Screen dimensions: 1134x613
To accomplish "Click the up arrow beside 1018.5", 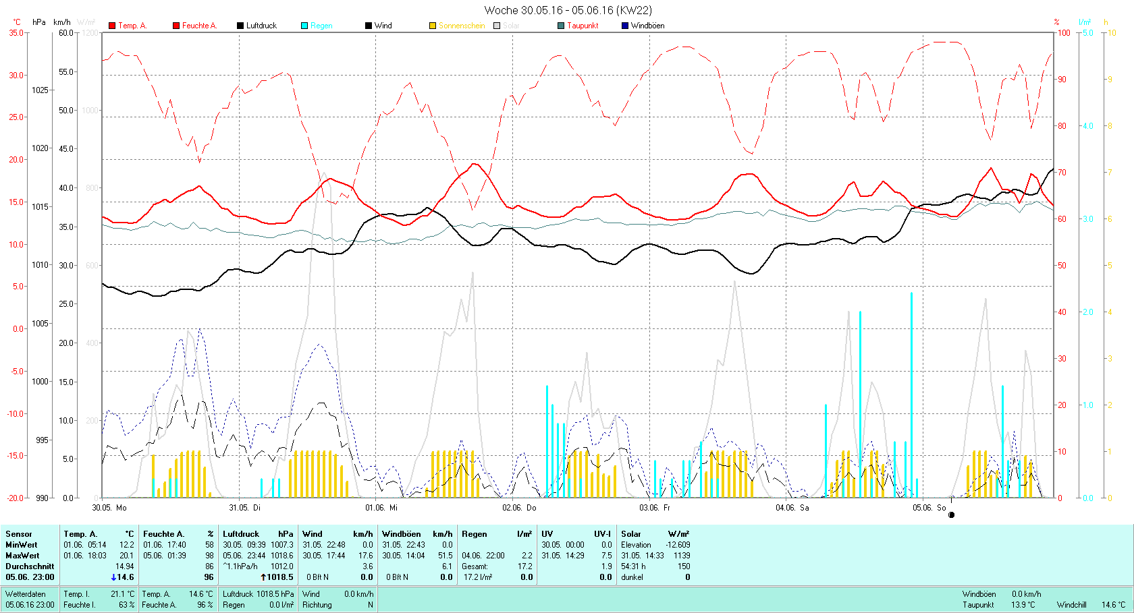I will click(x=263, y=577).
